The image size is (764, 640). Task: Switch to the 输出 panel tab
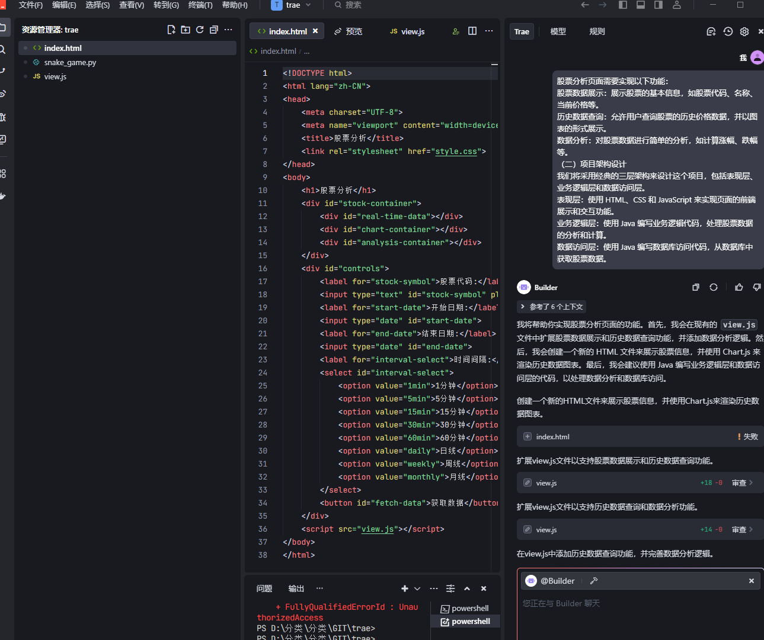296,588
